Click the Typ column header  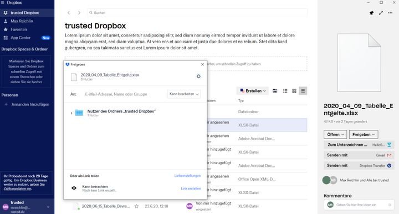click(x=241, y=101)
